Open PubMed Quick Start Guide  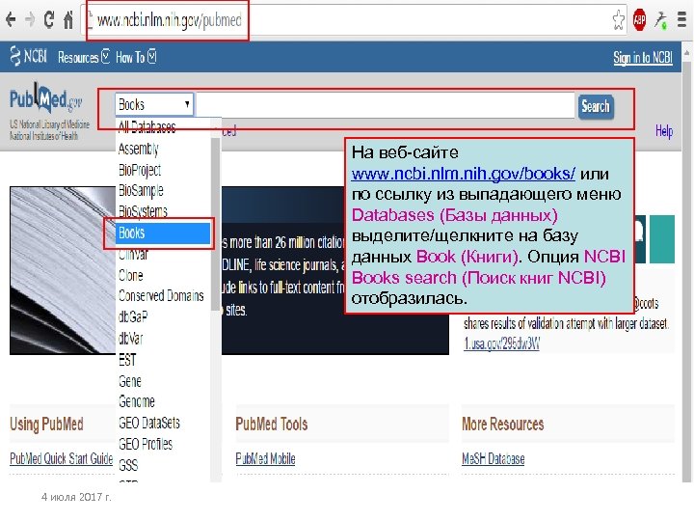61,458
